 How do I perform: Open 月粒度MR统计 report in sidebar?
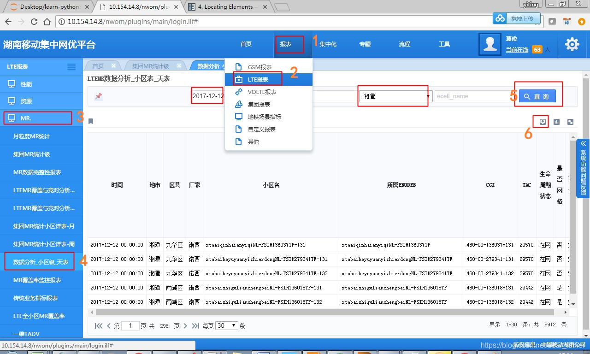pyautogui.click(x=41, y=136)
